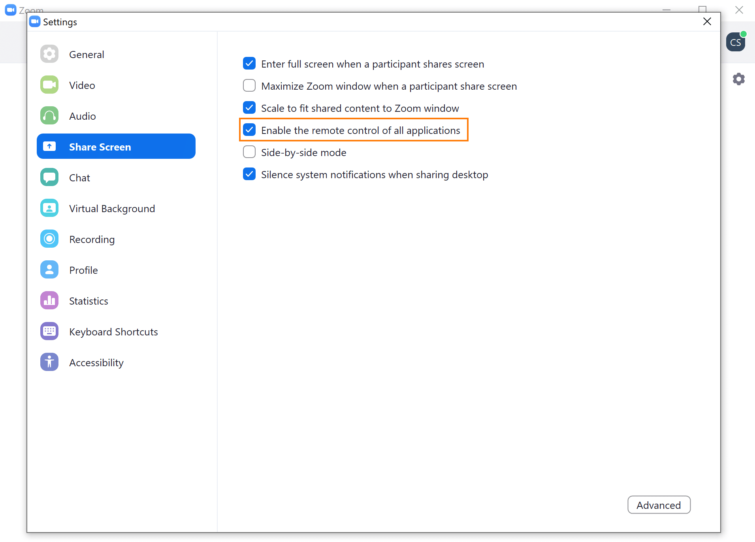Viewport: 755px width, 542px height.
Task: Open the Accessibility figure icon
Action: pyautogui.click(x=49, y=362)
